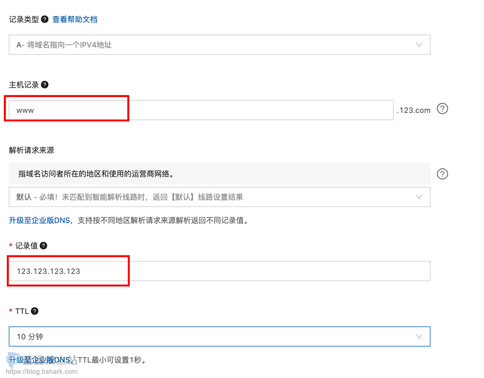484x378 pixels.
Task: Click 升级至企业版DNS link below request source
Action: click(39, 220)
